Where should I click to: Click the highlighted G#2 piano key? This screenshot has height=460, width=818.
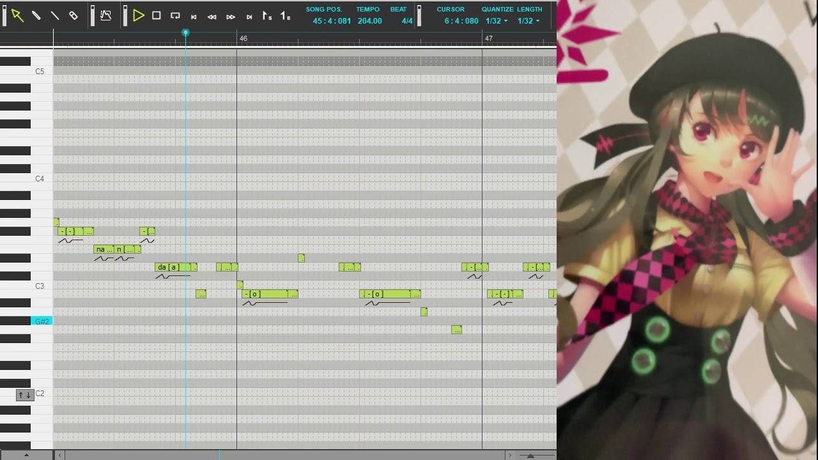pyautogui.click(x=42, y=321)
